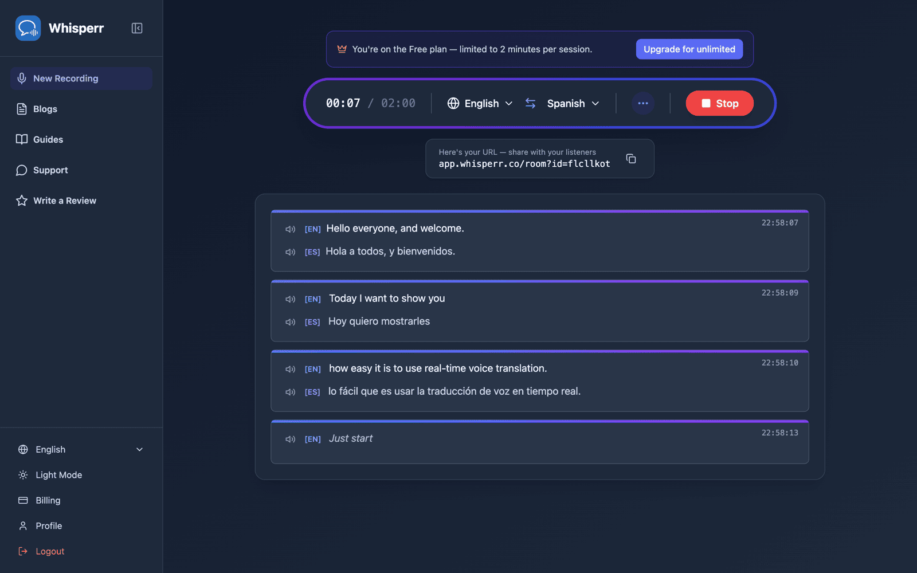917x573 pixels.
Task: Click the crown icon in Free plan banner
Action: 342,49
